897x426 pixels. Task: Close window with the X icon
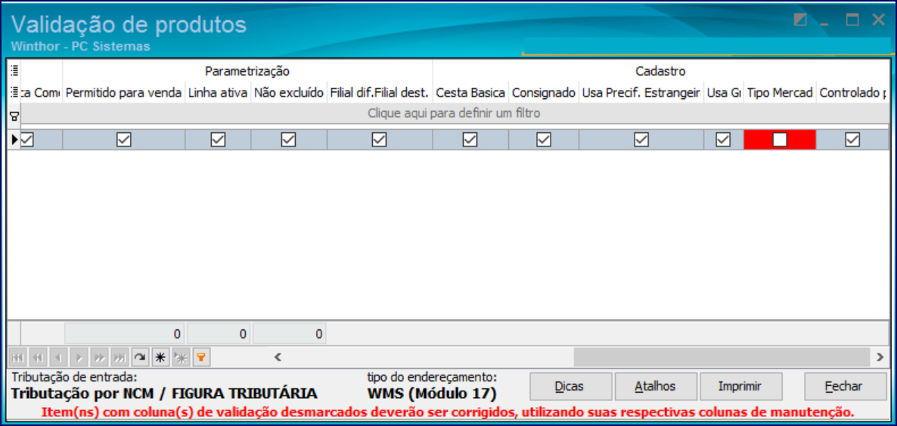tap(879, 20)
